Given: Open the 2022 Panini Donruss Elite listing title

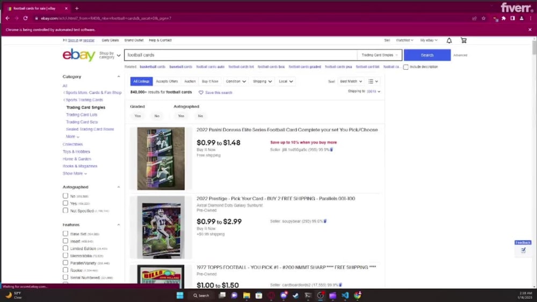Looking at the screenshot, I should click(287, 130).
